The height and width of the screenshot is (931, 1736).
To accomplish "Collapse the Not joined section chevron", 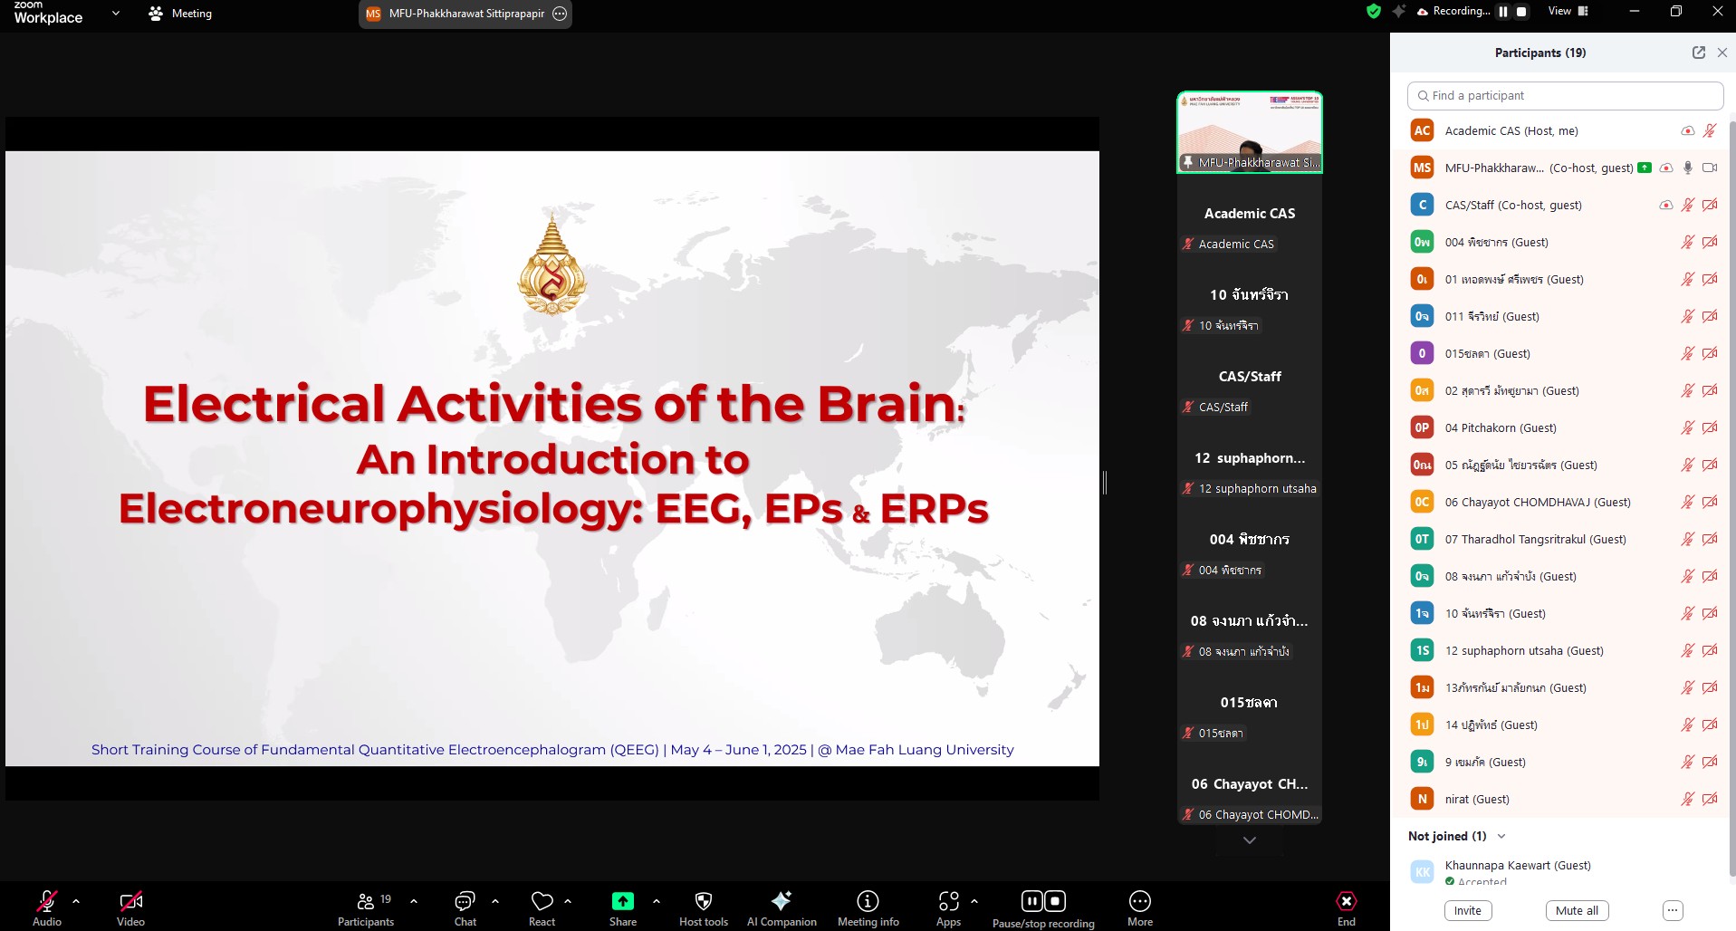I will coord(1501,836).
